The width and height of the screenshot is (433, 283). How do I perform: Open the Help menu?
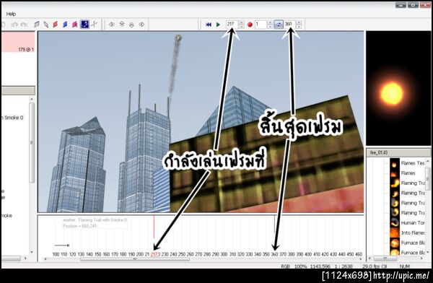(11, 14)
